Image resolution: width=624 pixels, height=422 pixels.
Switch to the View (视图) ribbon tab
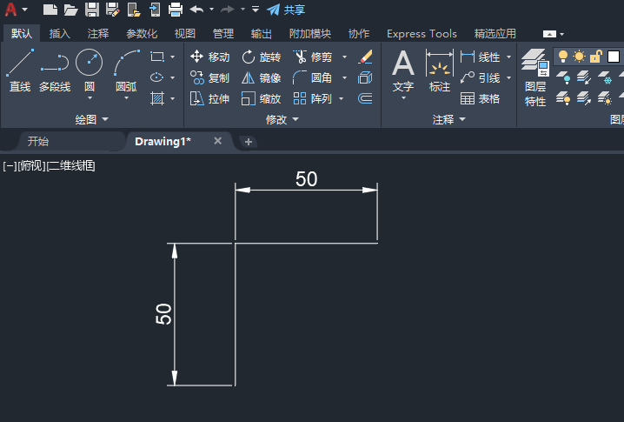coord(185,33)
